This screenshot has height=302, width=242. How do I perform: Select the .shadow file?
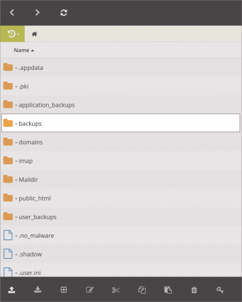click(x=30, y=254)
